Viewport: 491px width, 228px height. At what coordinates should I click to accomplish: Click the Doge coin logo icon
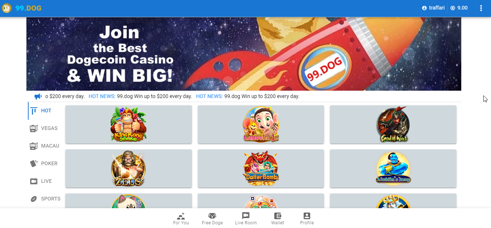pos(7,8)
